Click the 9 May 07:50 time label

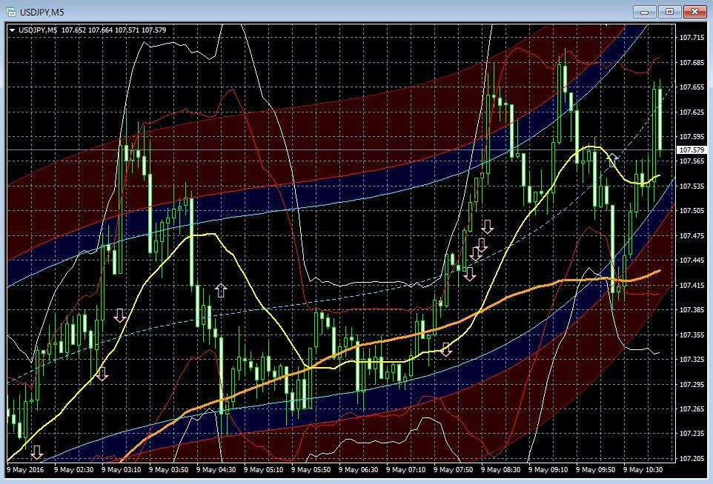click(454, 469)
